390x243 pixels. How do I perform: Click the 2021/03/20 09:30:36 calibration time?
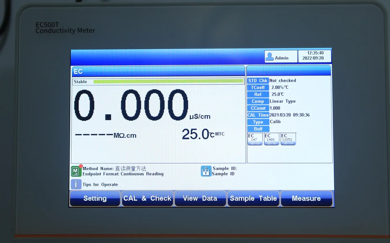pyautogui.click(x=290, y=115)
